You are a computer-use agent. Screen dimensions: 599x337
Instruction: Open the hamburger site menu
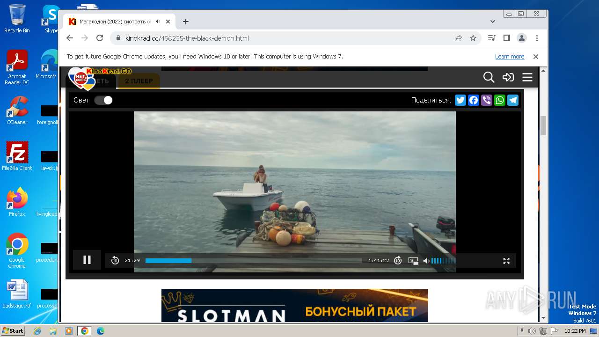click(x=527, y=77)
